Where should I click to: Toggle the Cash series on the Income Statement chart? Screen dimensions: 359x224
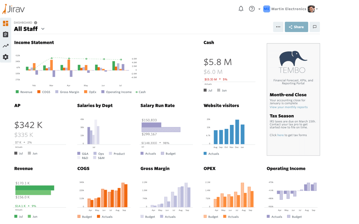140,92
